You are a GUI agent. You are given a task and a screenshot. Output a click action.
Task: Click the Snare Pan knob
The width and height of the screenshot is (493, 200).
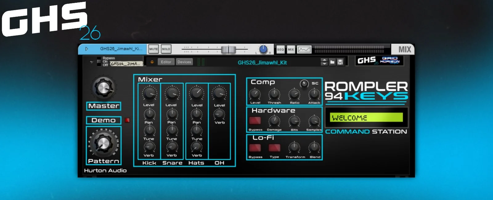coord(172,114)
